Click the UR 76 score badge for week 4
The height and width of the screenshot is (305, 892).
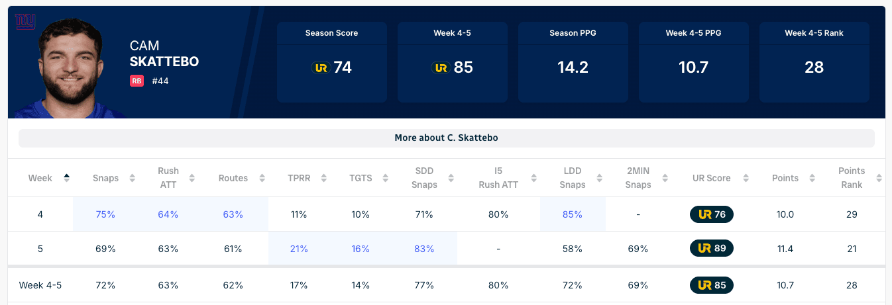[711, 214]
